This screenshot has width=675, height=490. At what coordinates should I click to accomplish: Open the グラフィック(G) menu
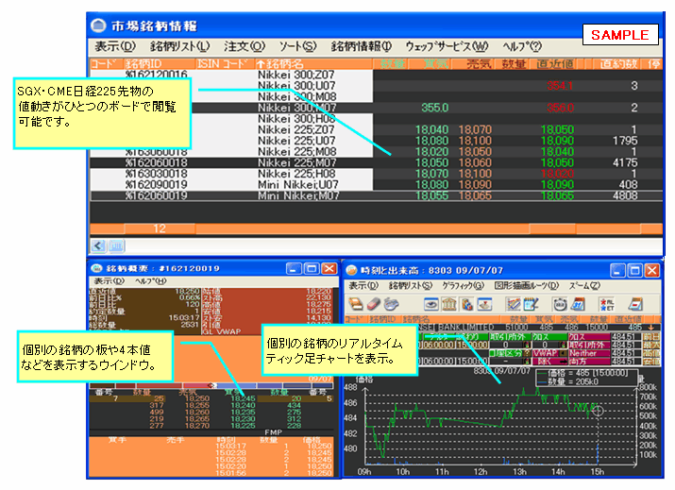tap(464, 285)
